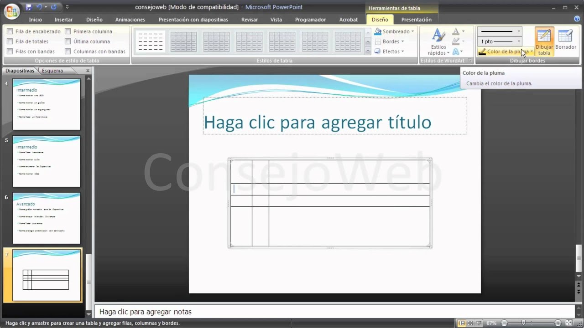
Task: Undo the last action
Action: tap(39, 7)
